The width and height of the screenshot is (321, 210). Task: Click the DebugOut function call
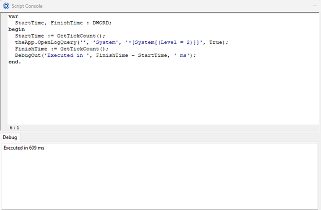point(29,55)
